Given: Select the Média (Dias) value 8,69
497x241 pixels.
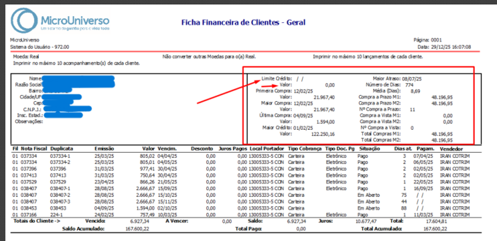Looking at the screenshot, I should [x=415, y=91].
